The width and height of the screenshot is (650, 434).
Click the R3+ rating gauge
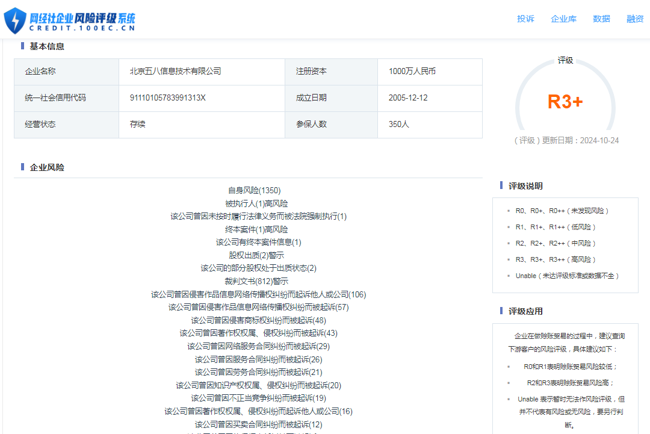coord(565,102)
